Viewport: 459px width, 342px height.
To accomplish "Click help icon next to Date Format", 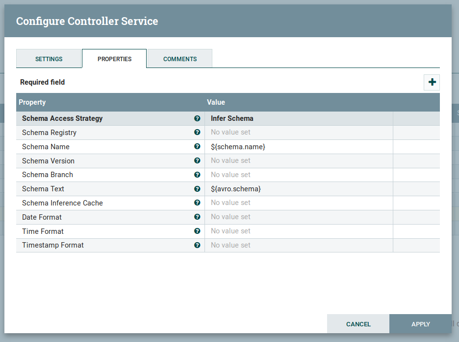I will click(197, 217).
